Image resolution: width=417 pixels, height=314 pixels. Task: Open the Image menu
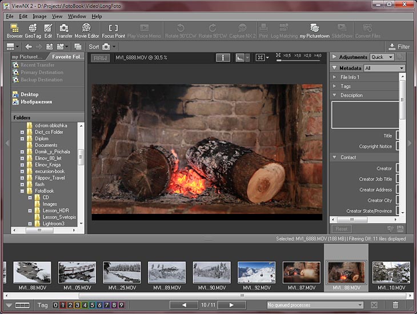(x=39, y=16)
